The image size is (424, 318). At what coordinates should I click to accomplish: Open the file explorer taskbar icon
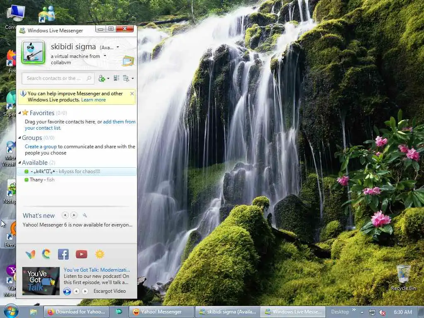pos(33,312)
